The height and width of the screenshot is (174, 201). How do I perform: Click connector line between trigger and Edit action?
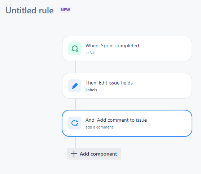coord(75,67)
